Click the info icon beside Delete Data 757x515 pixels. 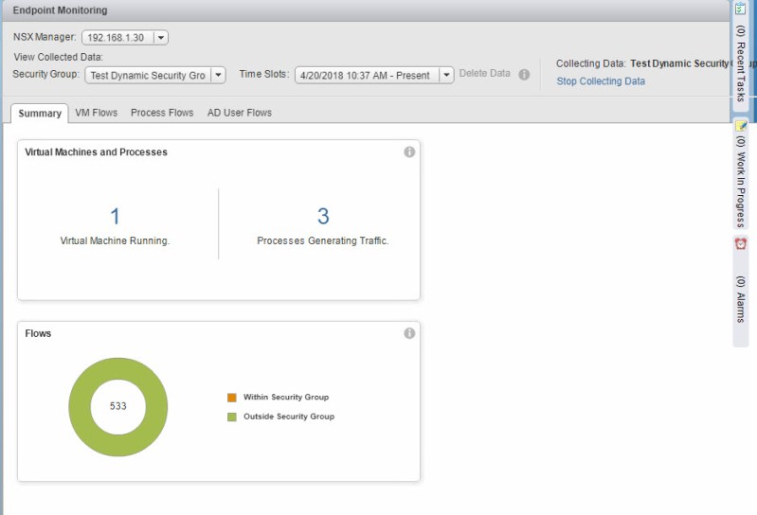coord(524,75)
